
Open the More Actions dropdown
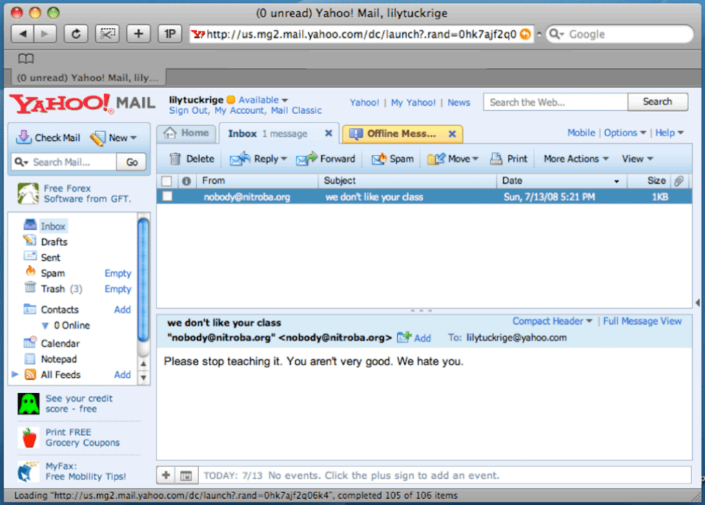576,159
